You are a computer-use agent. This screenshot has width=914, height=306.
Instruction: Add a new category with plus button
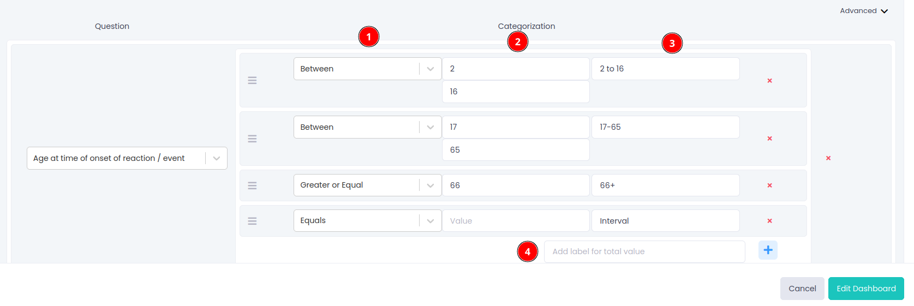[x=768, y=250]
